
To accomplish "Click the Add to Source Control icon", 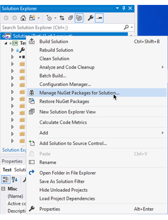I will pos(31,143).
